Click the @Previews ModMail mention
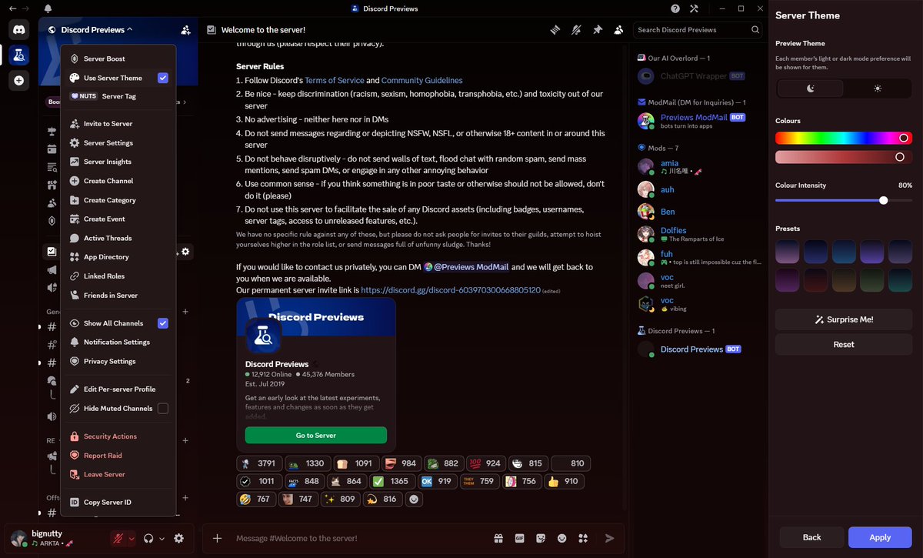The image size is (923, 558). pos(466,267)
